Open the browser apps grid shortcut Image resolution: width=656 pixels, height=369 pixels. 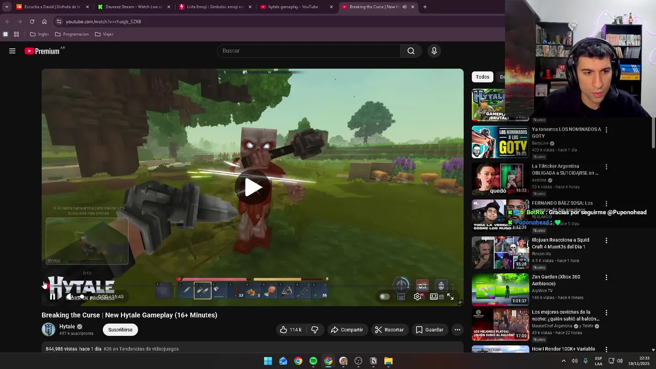tap(16, 34)
